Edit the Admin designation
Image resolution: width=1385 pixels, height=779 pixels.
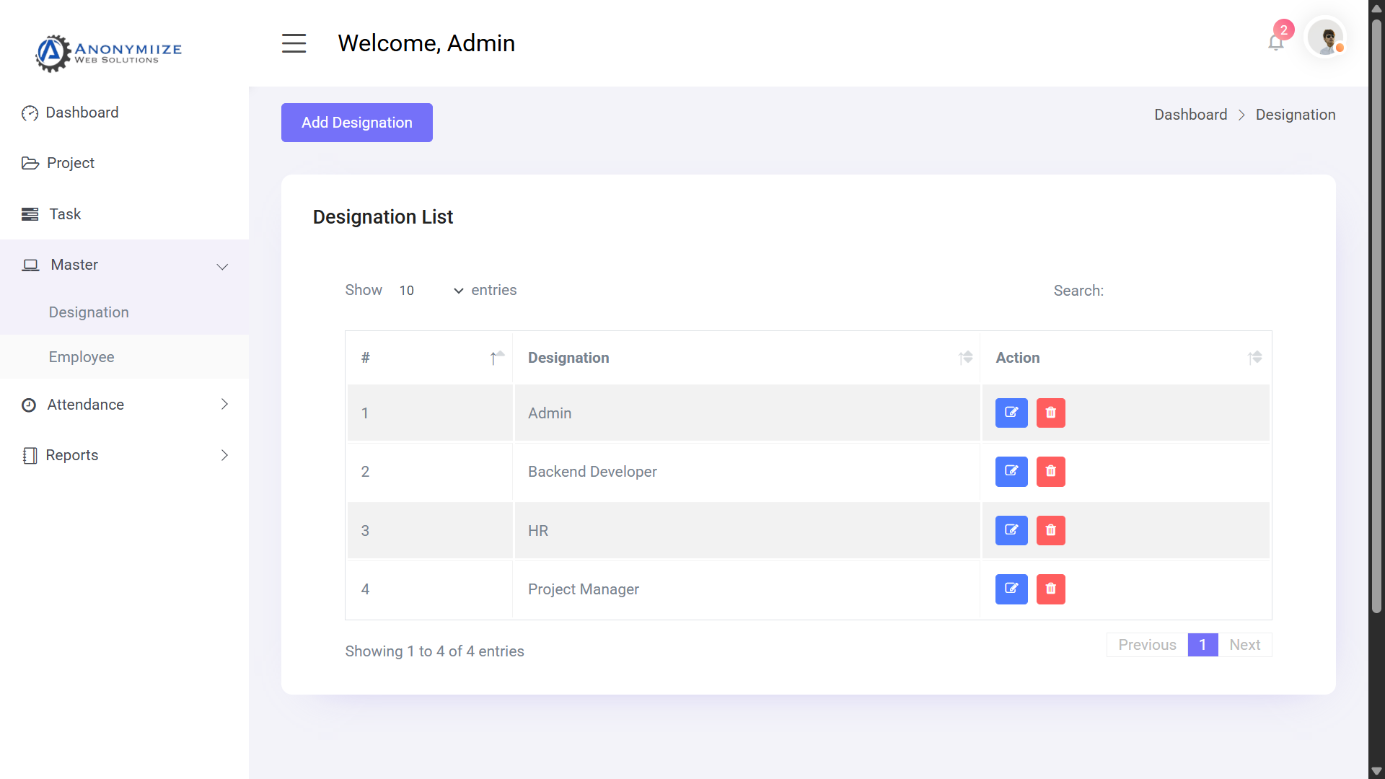(x=1011, y=413)
